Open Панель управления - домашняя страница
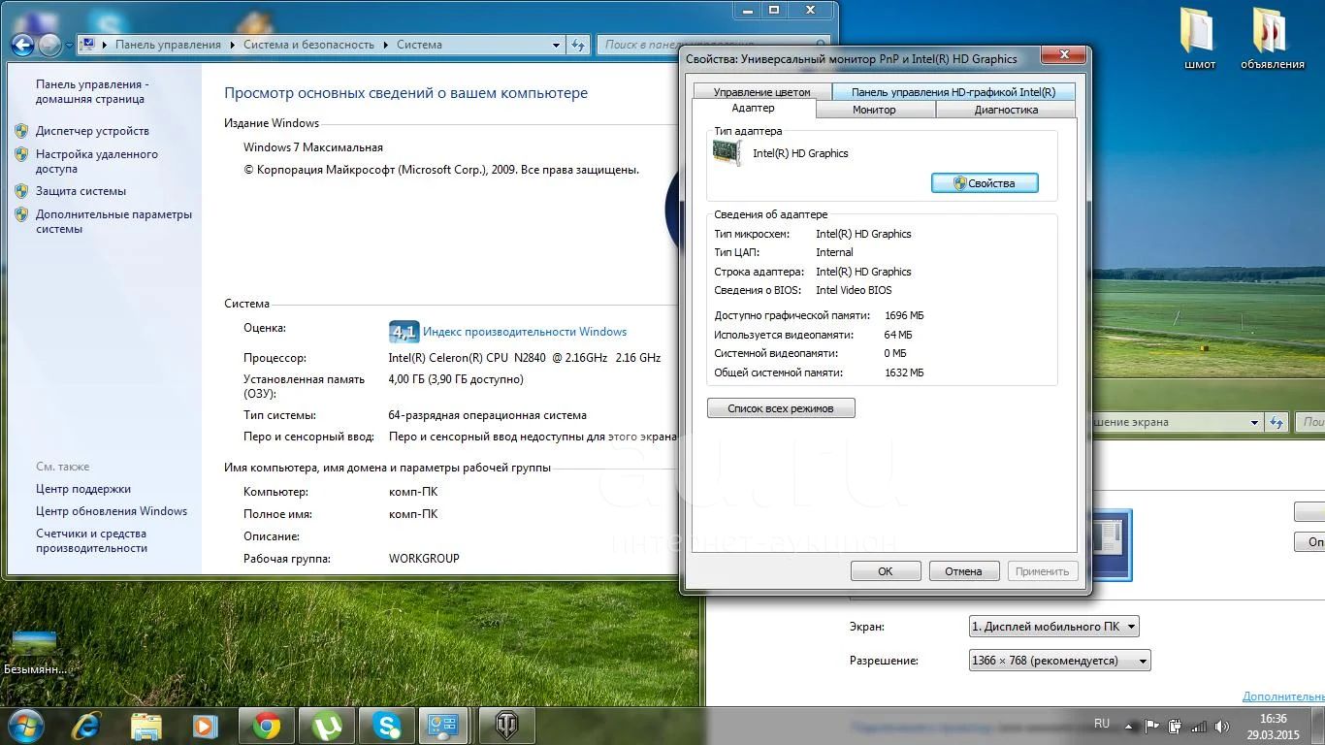Screen dimensions: 1325x745 click(92, 91)
